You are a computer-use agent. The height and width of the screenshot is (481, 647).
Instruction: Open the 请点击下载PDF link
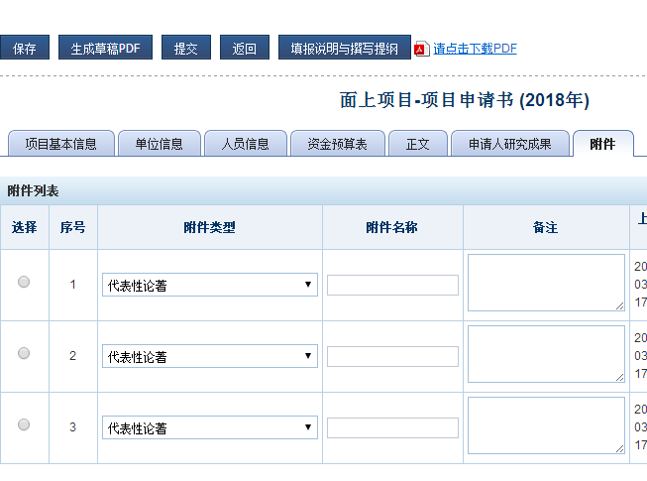pyautogui.click(x=475, y=49)
